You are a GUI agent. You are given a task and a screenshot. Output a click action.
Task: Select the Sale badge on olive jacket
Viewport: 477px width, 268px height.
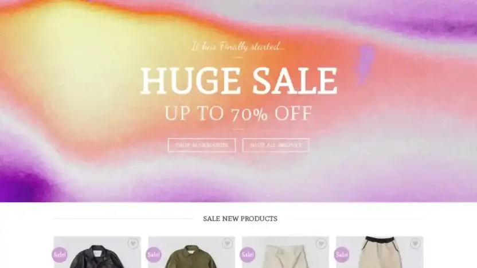tap(154, 254)
